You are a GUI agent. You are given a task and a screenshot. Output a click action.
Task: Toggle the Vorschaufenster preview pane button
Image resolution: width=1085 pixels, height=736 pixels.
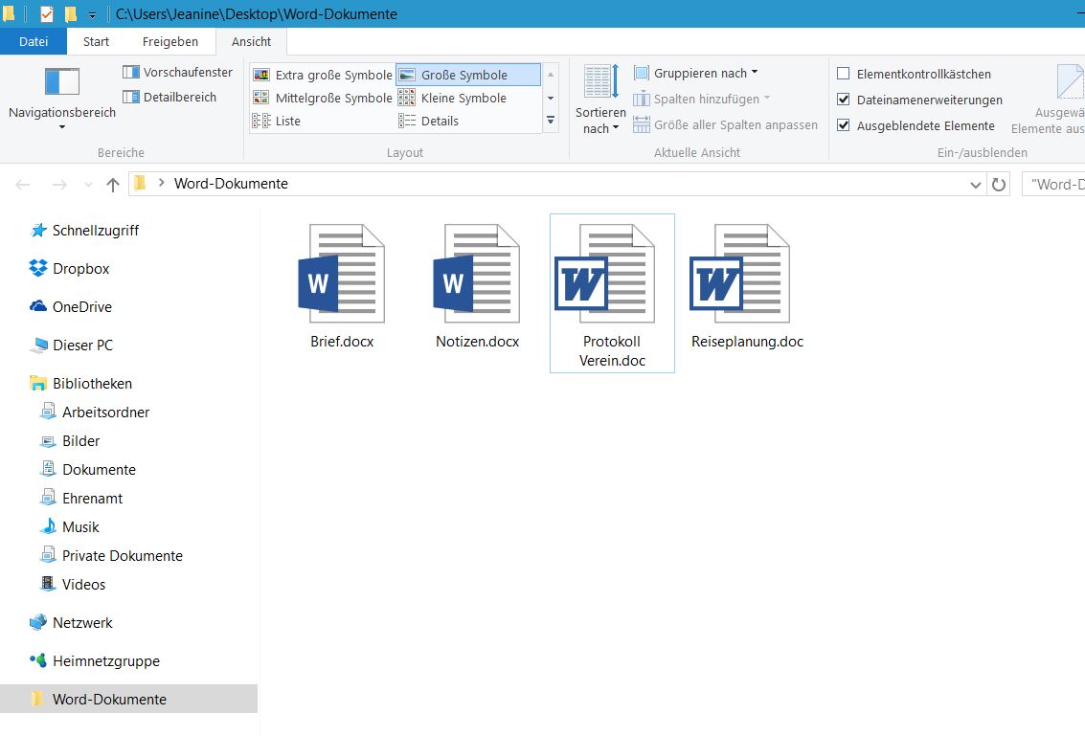pyautogui.click(x=178, y=73)
